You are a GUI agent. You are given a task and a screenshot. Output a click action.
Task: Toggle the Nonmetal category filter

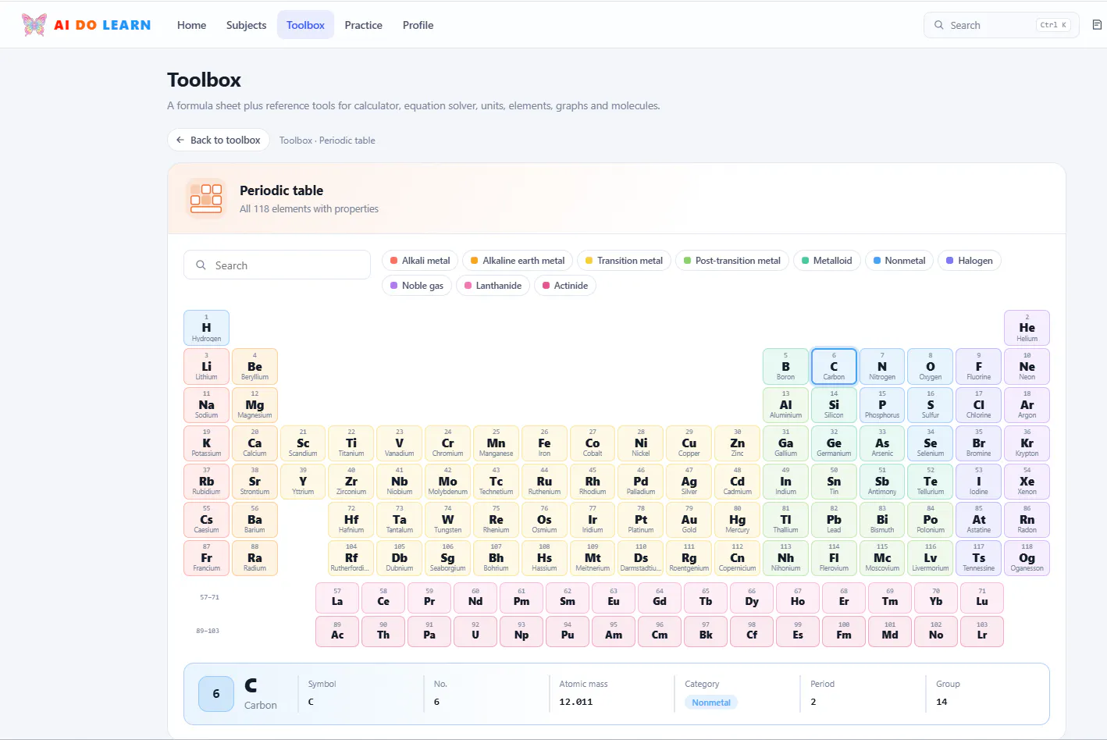pos(899,261)
